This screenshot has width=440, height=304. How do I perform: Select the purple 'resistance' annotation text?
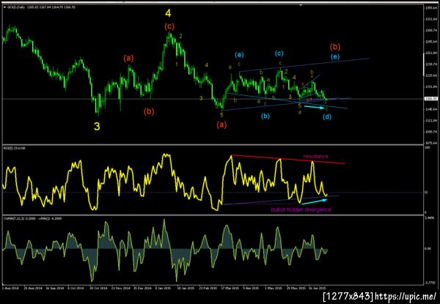coord(315,156)
